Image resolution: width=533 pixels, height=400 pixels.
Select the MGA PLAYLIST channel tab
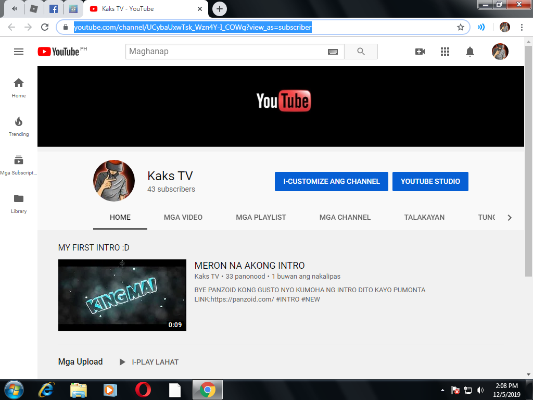(x=261, y=217)
